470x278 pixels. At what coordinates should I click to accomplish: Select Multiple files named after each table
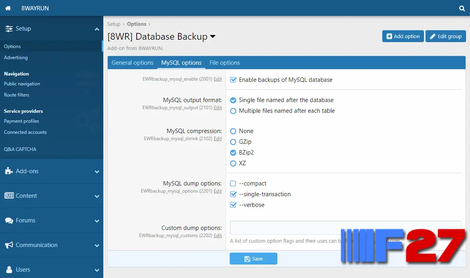tap(233, 111)
